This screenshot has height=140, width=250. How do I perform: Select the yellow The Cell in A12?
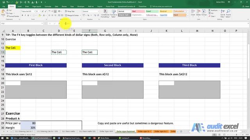coord(13,48)
